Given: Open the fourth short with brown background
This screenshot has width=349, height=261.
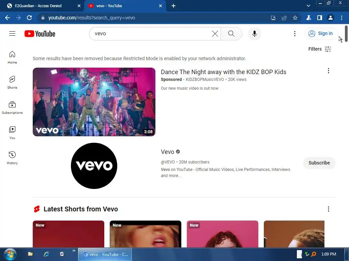Looking at the screenshot, I should pyautogui.click(x=294, y=234).
